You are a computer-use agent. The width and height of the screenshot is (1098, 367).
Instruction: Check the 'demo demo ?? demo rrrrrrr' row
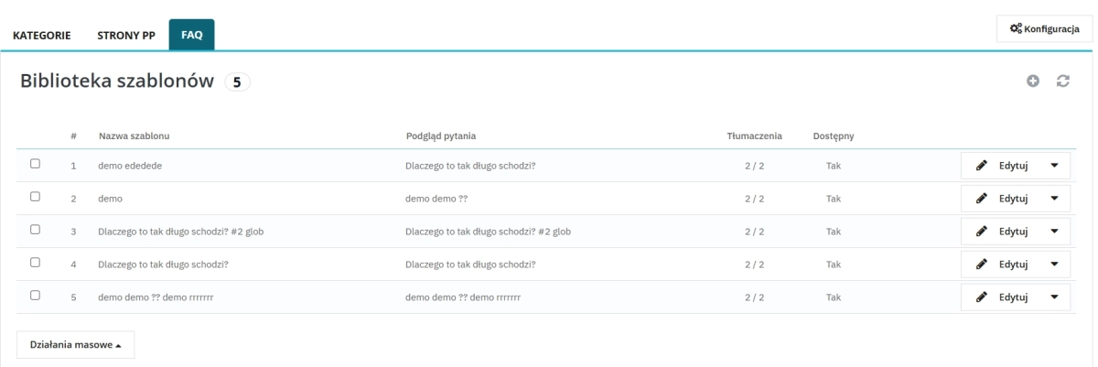pyautogui.click(x=35, y=296)
